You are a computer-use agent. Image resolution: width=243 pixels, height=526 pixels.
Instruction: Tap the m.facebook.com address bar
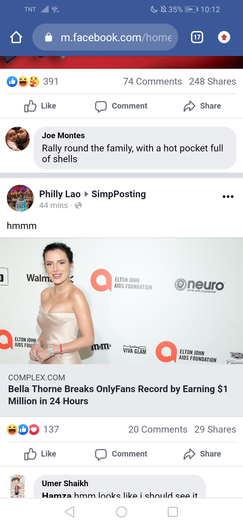pos(105,37)
